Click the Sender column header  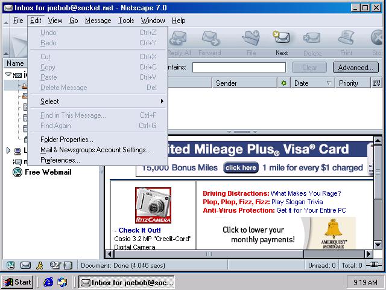pos(244,83)
